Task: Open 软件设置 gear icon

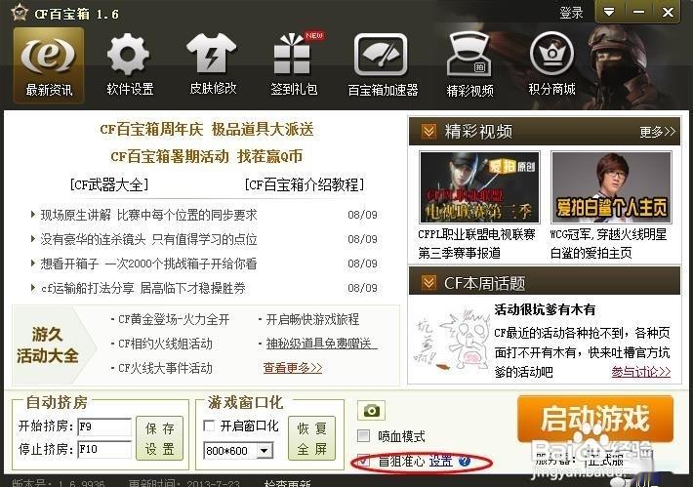Action: (130, 65)
